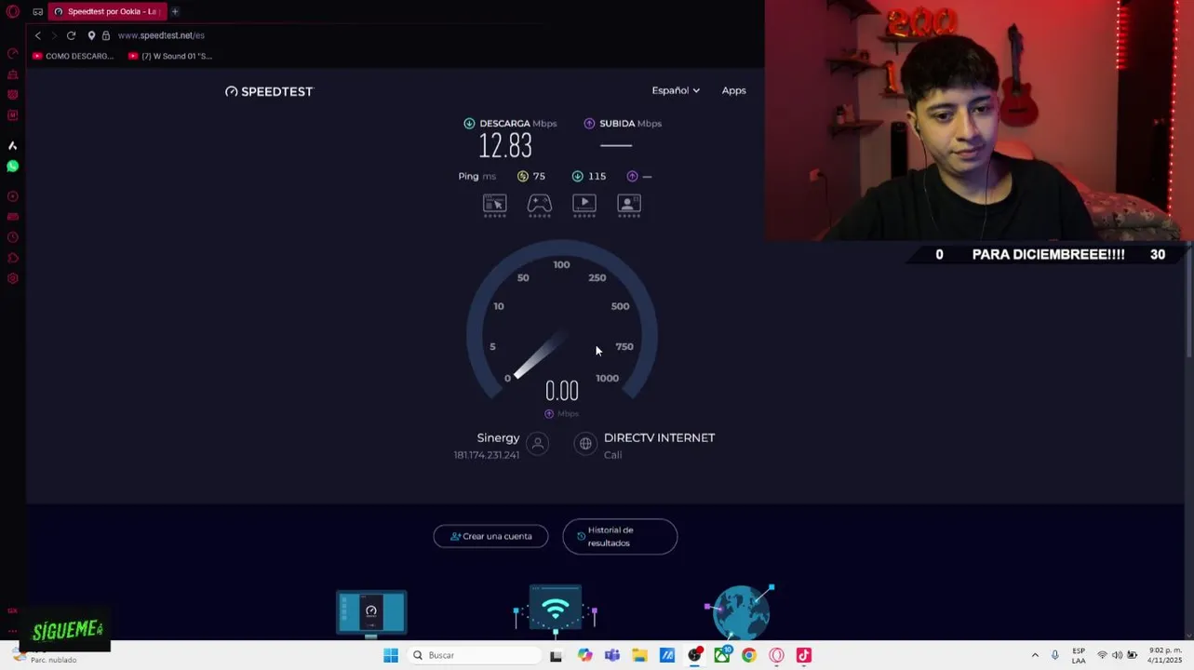Click the GX Corner icon beside the tab
Image resolution: width=1194 pixels, height=670 pixels.
37,12
